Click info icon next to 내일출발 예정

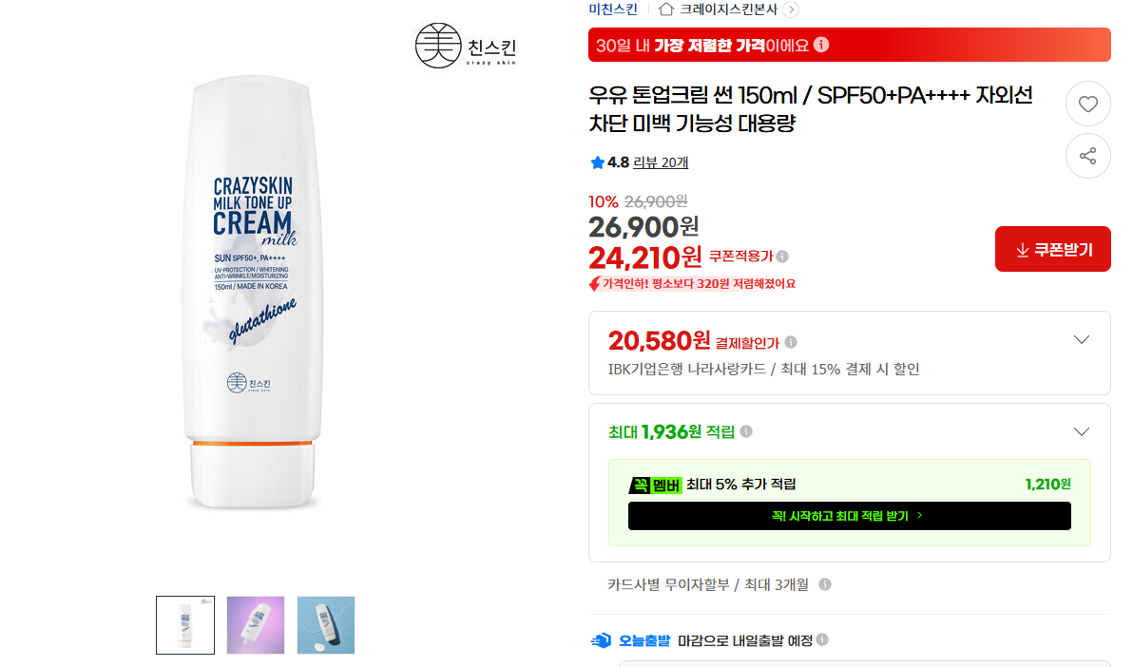tap(822, 639)
